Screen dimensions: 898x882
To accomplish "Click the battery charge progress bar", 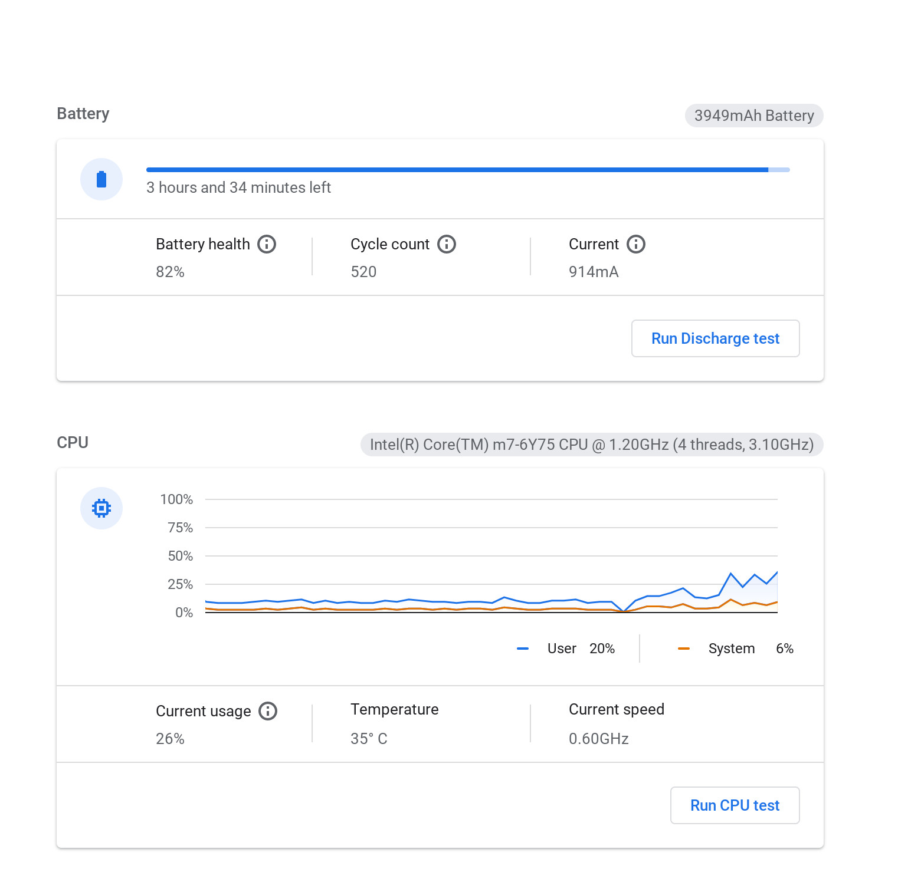I will click(x=468, y=170).
